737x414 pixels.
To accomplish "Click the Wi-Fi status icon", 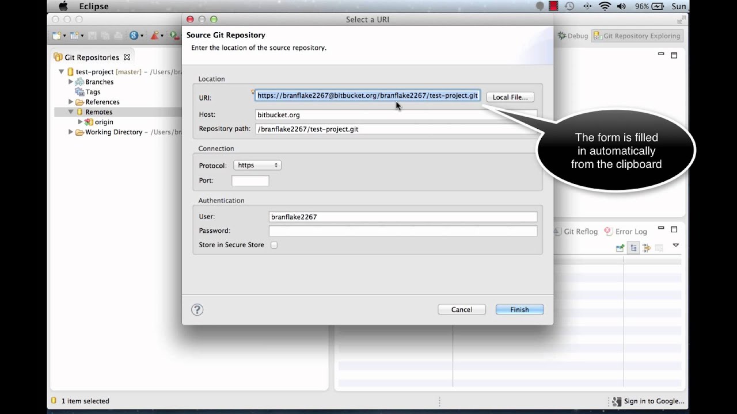I will (x=604, y=6).
